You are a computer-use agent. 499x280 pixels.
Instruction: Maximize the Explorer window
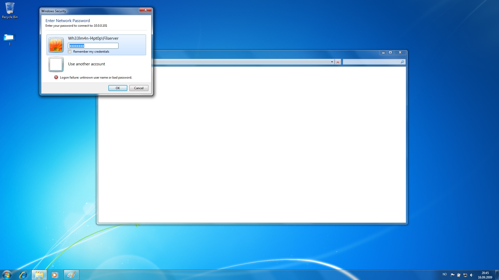pyautogui.click(x=390, y=53)
